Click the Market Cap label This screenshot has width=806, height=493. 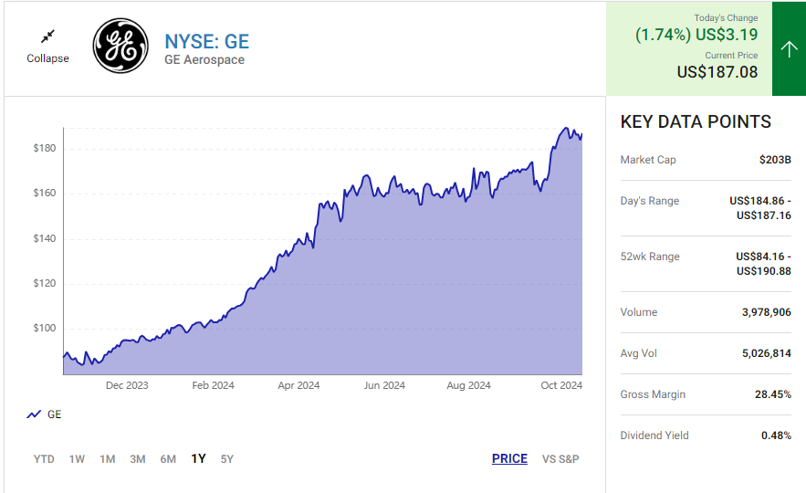(648, 160)
